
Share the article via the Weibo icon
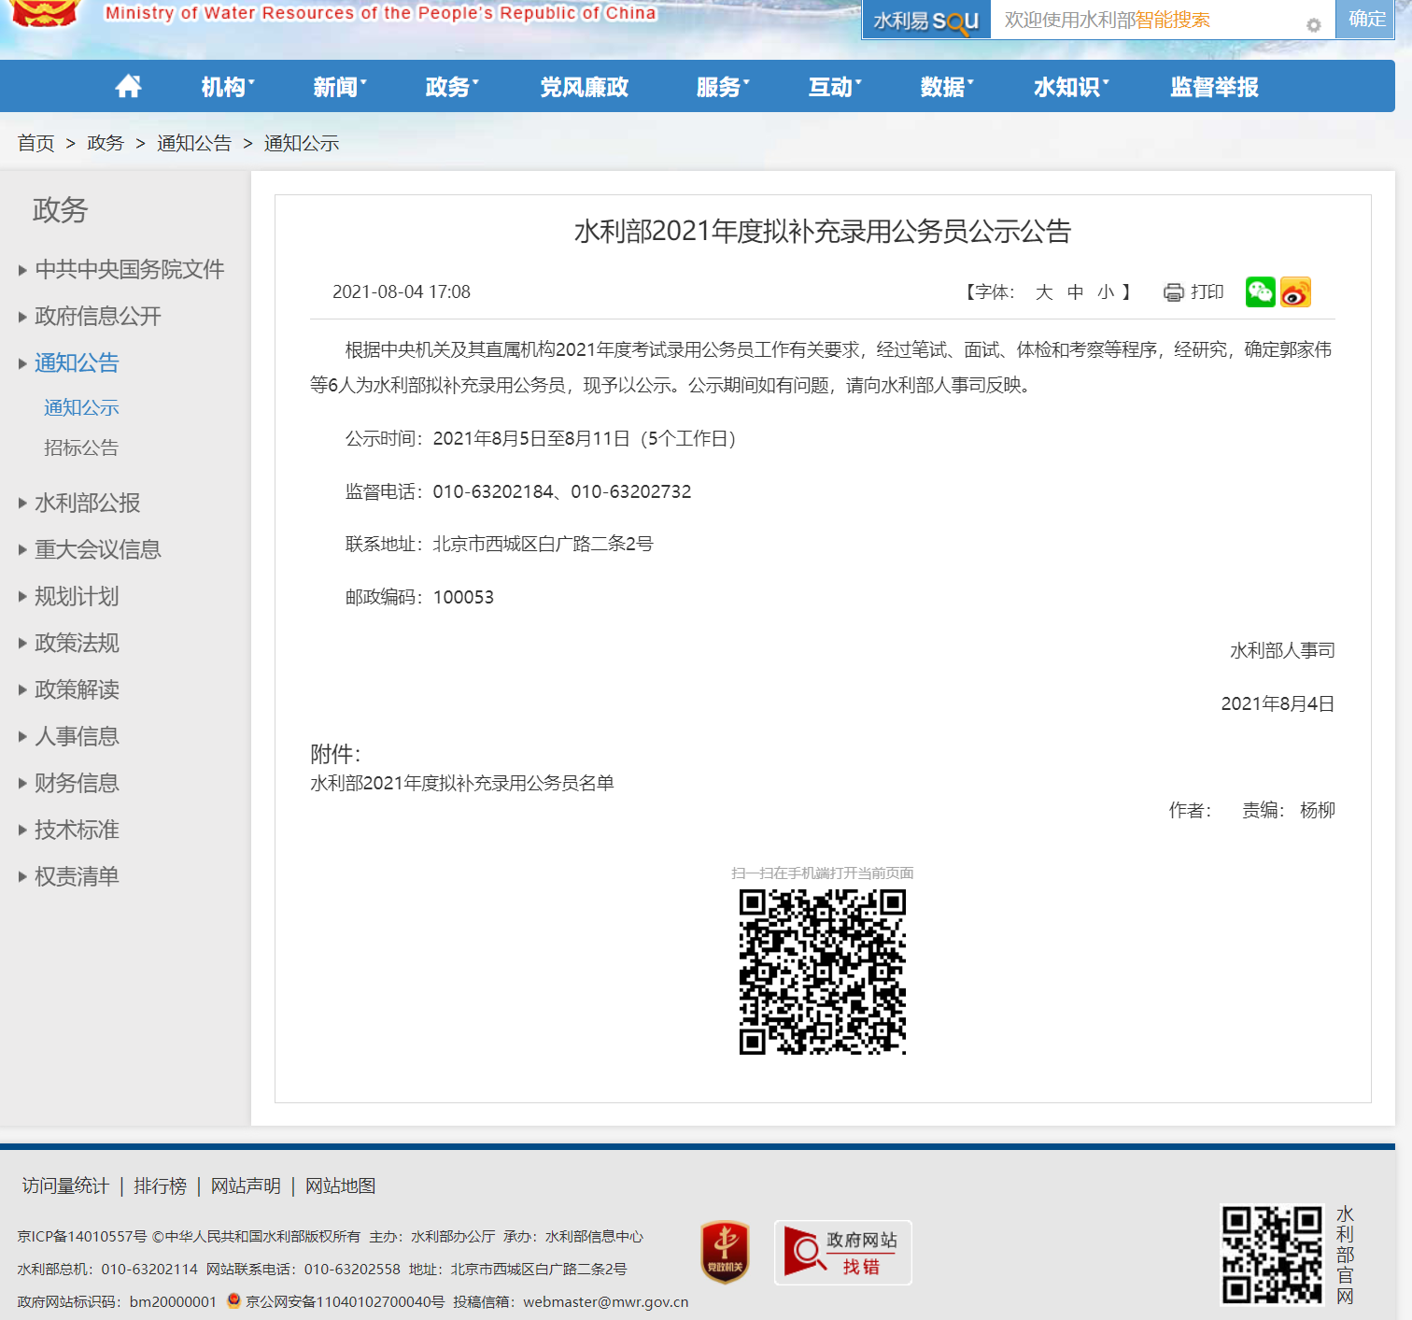[x=1295, y=292]
